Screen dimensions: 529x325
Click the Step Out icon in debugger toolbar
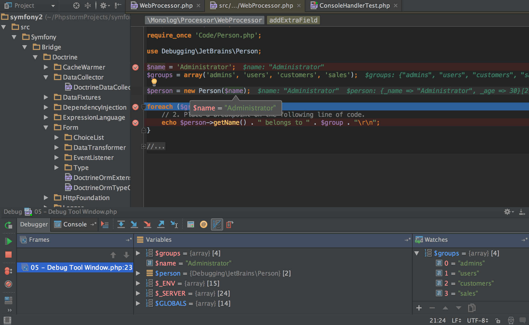tap(162, 224)
